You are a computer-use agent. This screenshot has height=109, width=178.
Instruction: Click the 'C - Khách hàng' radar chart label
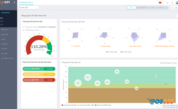(x=105, y=46)
